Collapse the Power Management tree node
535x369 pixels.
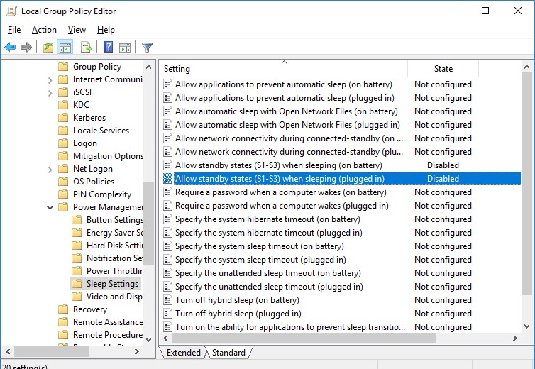50,207
